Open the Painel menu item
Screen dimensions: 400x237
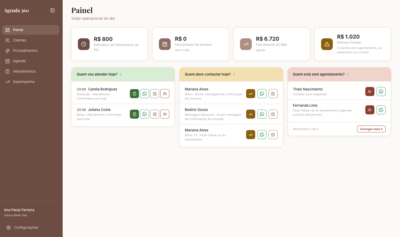pyautogui.click(x=31, y=30)
